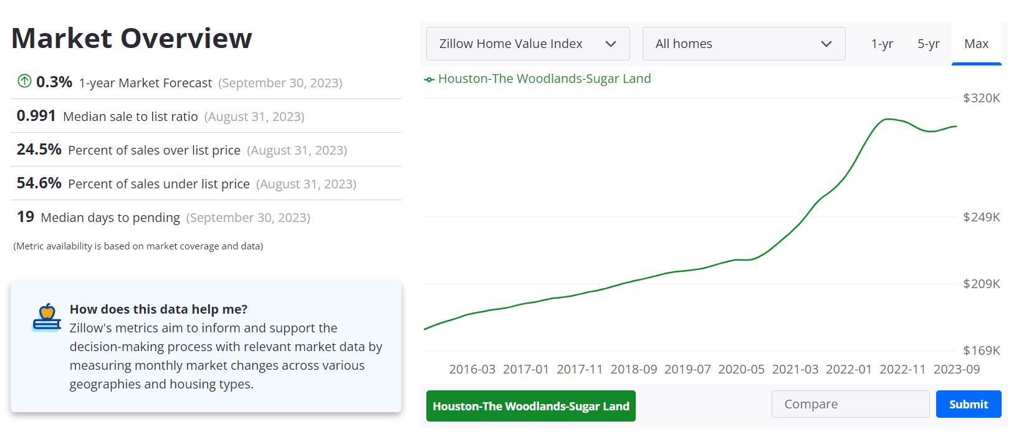
Task: Click the Houston-The Woodlands-Sugar Land chart legend label
Action: pos(544,79)
